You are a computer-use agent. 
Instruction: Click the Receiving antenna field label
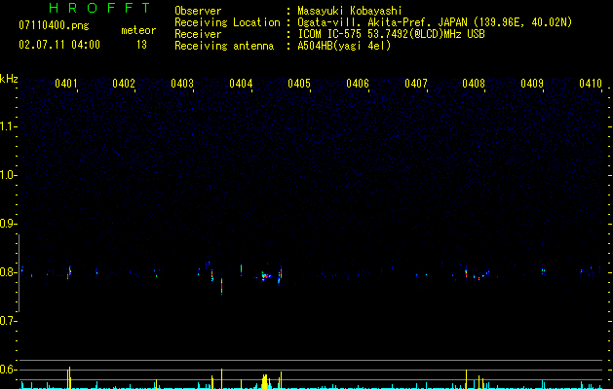224,46
